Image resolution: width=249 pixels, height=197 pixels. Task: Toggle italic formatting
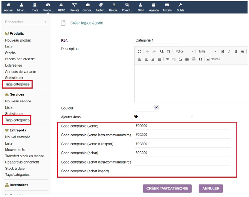pos(229,51)
